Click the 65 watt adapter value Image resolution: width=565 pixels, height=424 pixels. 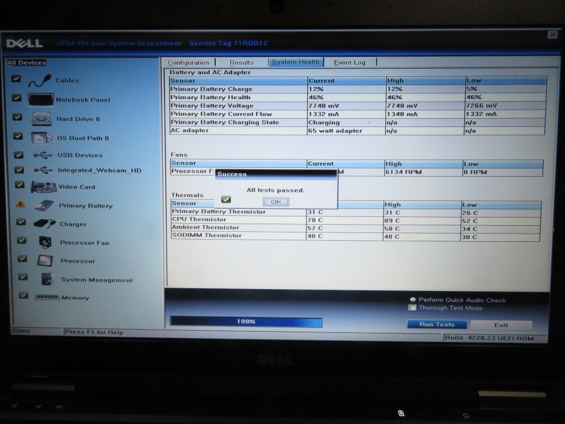click(335, 130)
